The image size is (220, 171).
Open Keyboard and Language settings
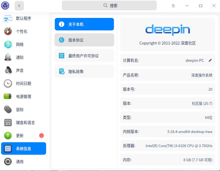(x=24, y=122)
